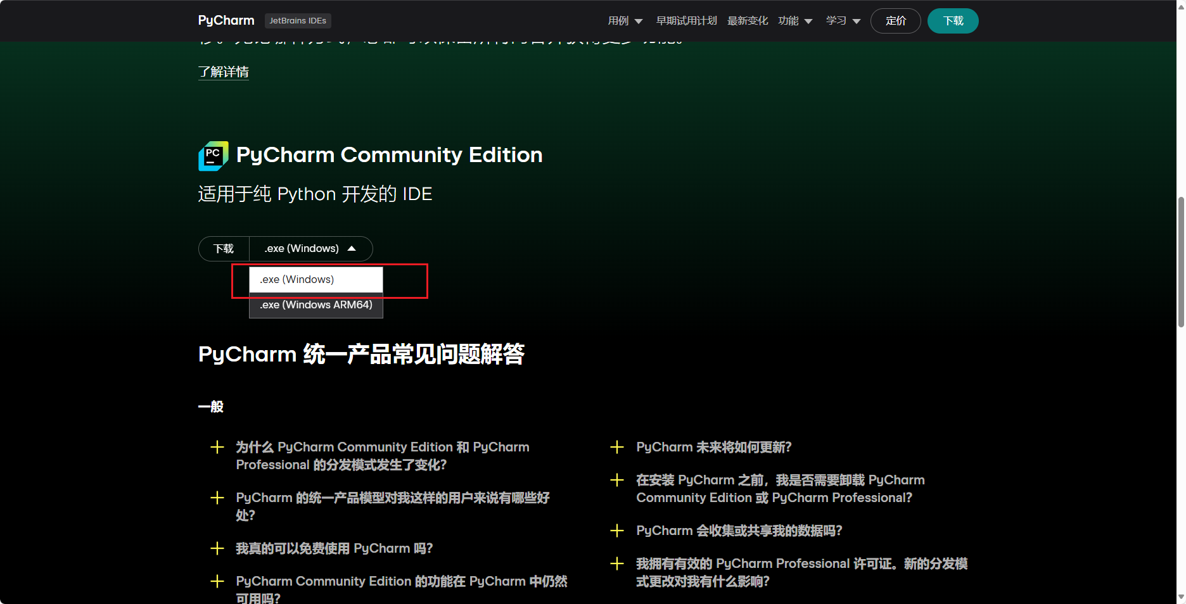Click the installer dropdown's up arrow
Screen dimensions: 1186x604
click(x=352, y=249)
